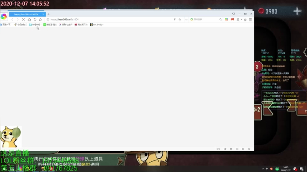Toggle the status bar sound mute icon

237,149
